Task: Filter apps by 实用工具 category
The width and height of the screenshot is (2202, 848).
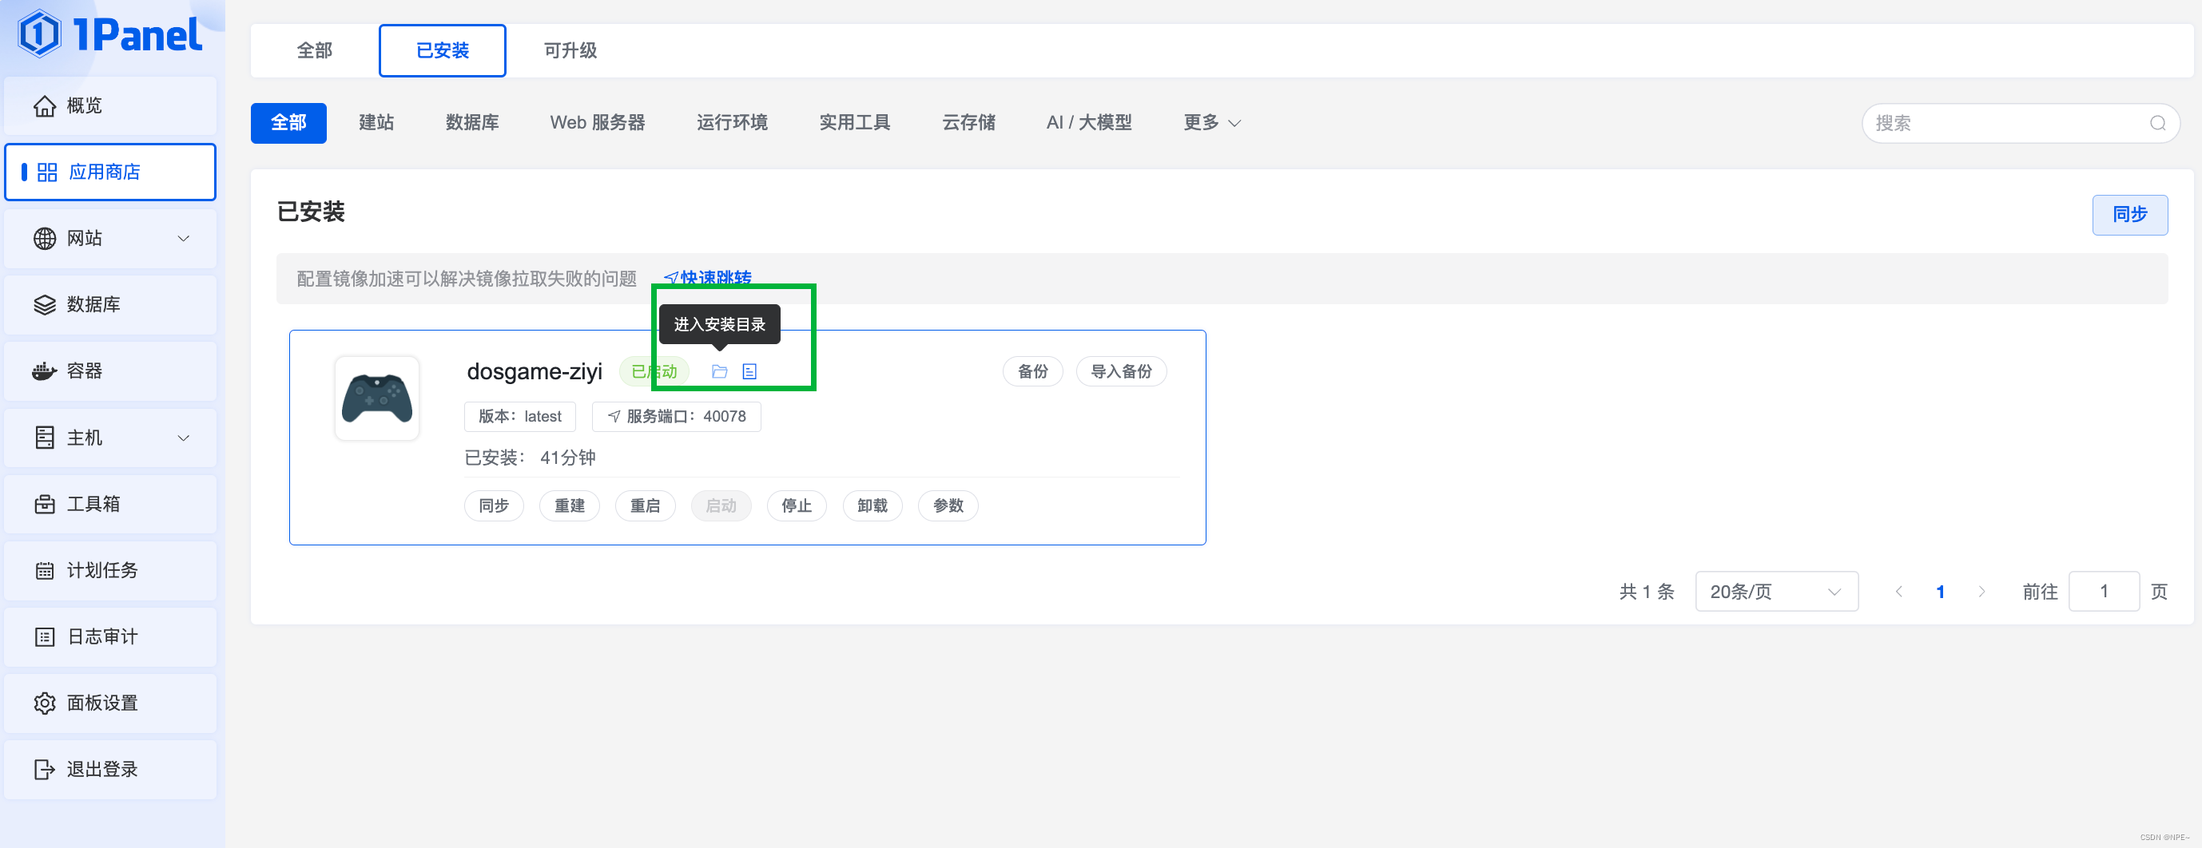Action: pyautogui.click(x=855, y=123)
